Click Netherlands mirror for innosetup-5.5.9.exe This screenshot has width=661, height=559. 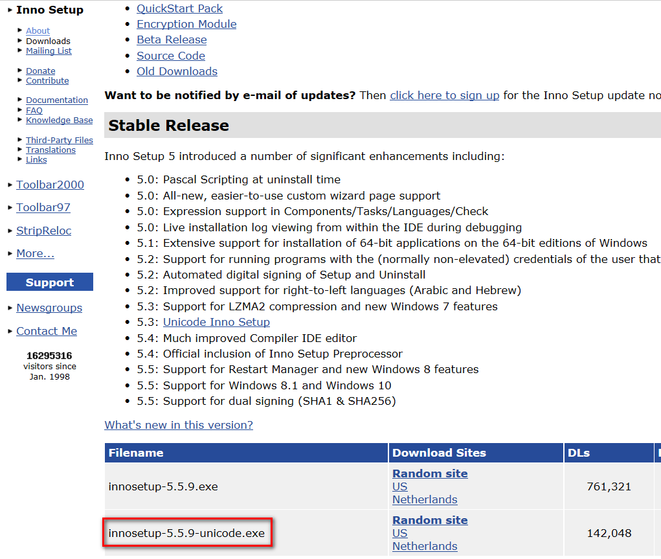(425, 499)
